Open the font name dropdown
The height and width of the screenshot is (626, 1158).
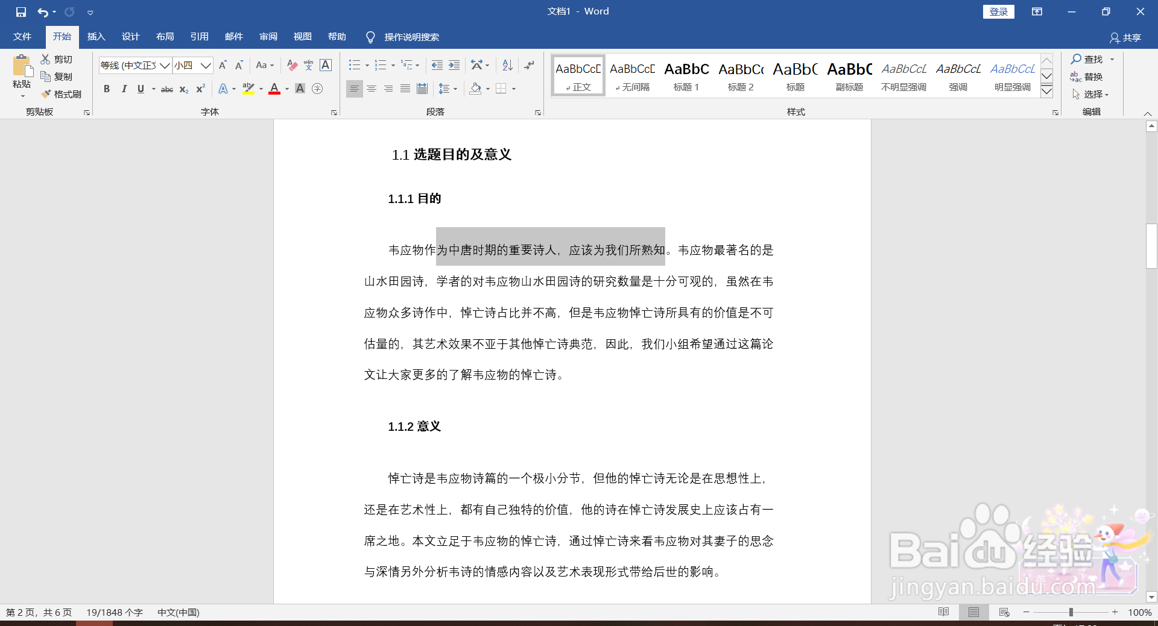[165, 65]
